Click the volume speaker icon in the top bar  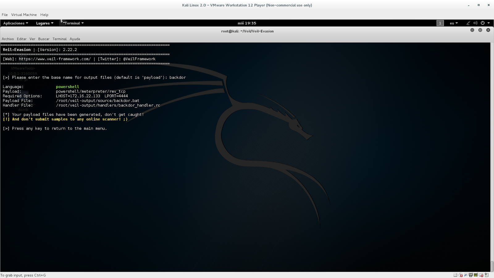475,23
